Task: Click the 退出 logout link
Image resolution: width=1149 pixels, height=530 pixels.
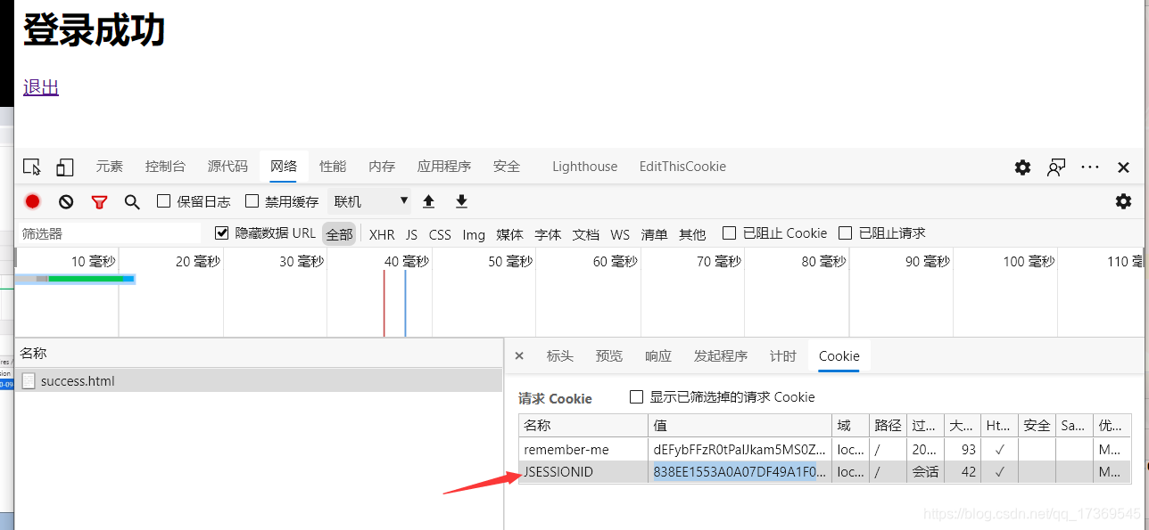Action: (41, 87)
